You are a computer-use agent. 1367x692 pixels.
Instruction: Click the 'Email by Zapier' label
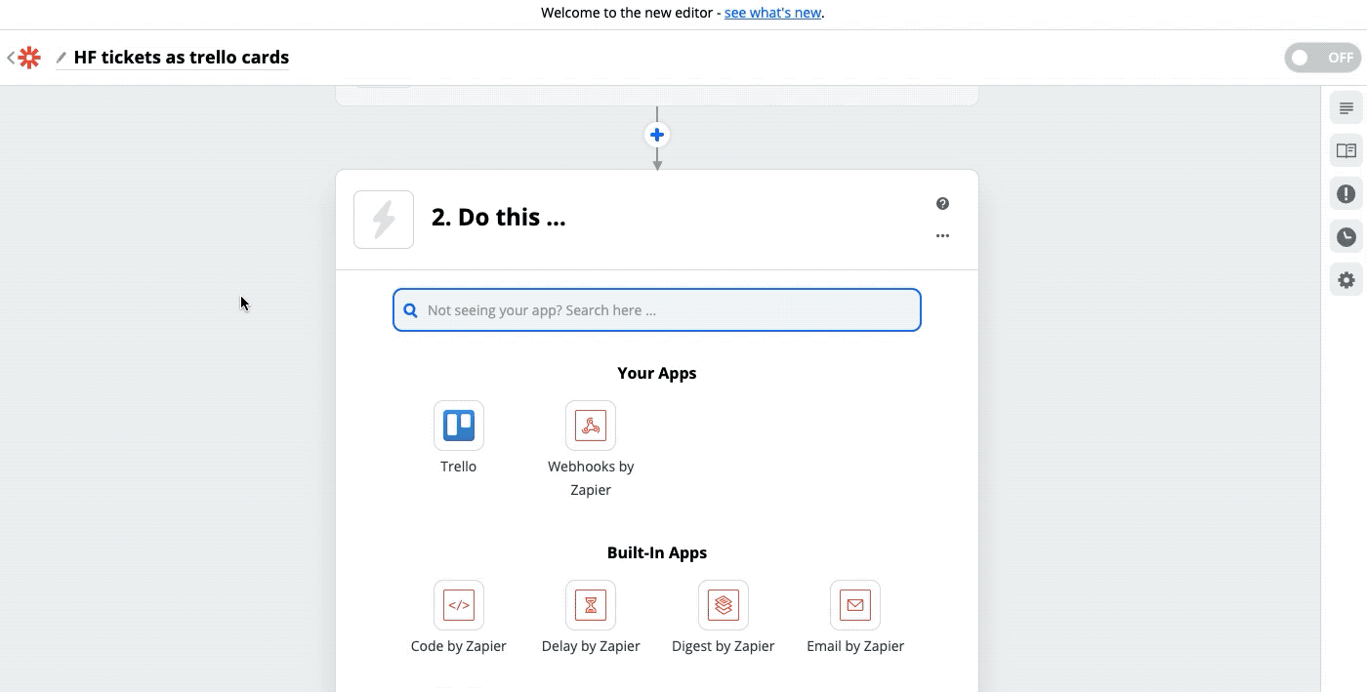855,646
